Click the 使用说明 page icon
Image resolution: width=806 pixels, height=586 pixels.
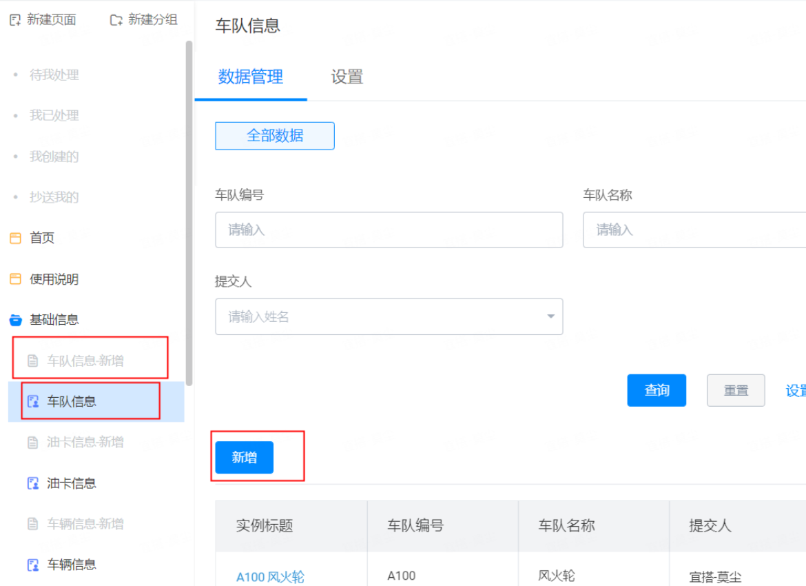[15, 279]
